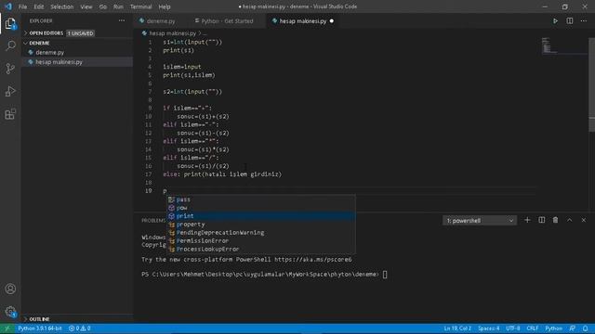595x334 pixels.
Task: Choose the PendingDeprecationWarning suggestion
Action: click(x=261, y=233)
